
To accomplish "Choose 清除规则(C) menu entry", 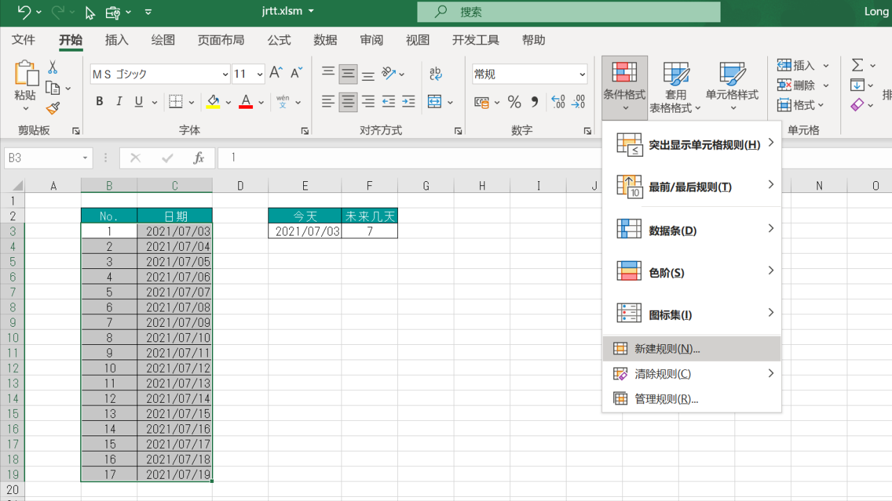I will click(691, 374).
